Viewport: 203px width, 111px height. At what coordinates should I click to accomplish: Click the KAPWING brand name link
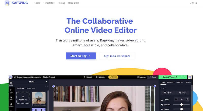tap(20, 3)
